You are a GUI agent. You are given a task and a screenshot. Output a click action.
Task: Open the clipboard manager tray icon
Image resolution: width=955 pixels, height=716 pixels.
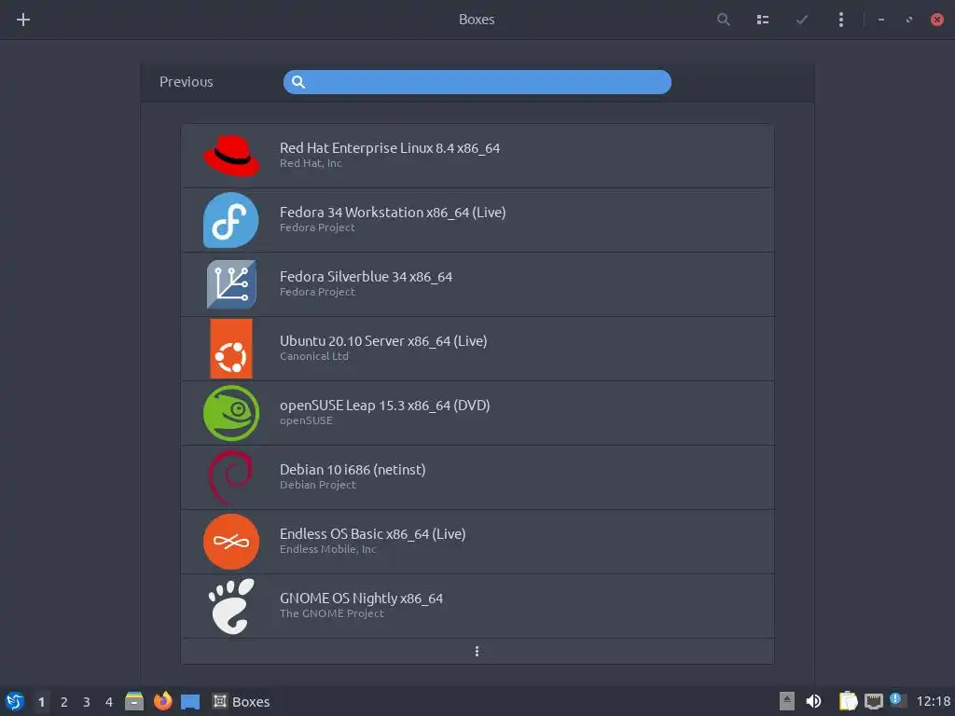848,701
